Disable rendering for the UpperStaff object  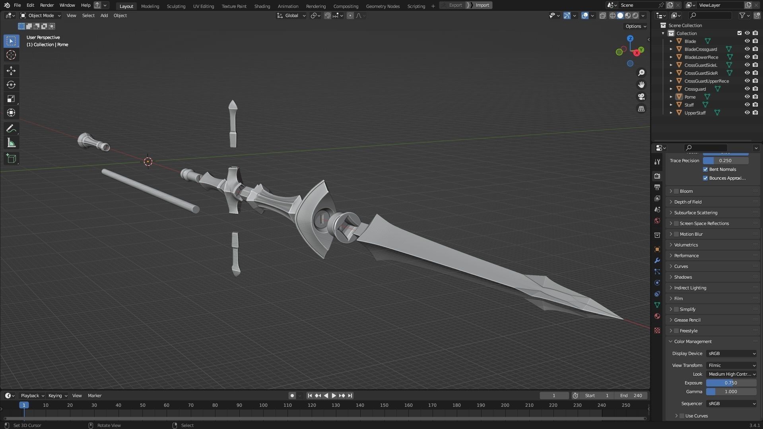[755, 113]
